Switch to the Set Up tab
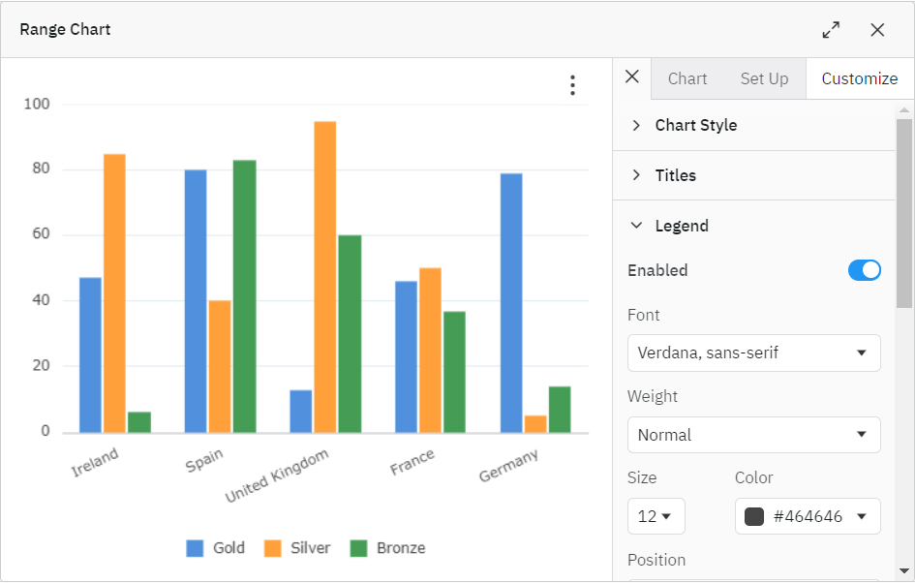 click(764, 78)
